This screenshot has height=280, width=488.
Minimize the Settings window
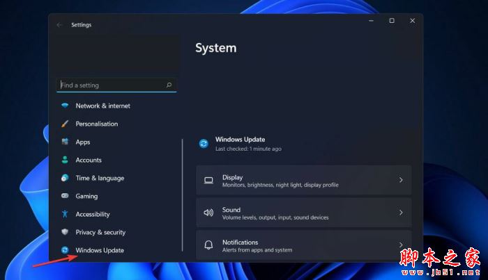tap(371, 21)
